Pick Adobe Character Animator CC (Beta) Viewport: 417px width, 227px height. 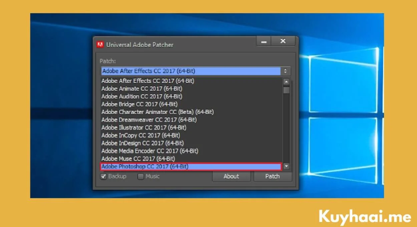191,112
